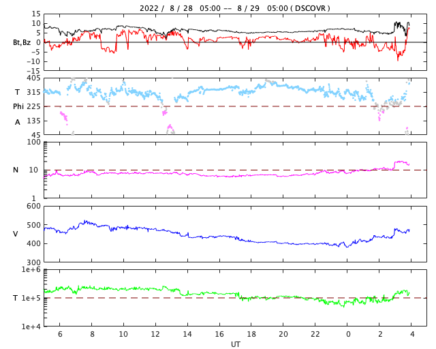The image size is (436, 349).
Task: Click the '20' hour label on UT axis
Action: (x=283, y=334)
